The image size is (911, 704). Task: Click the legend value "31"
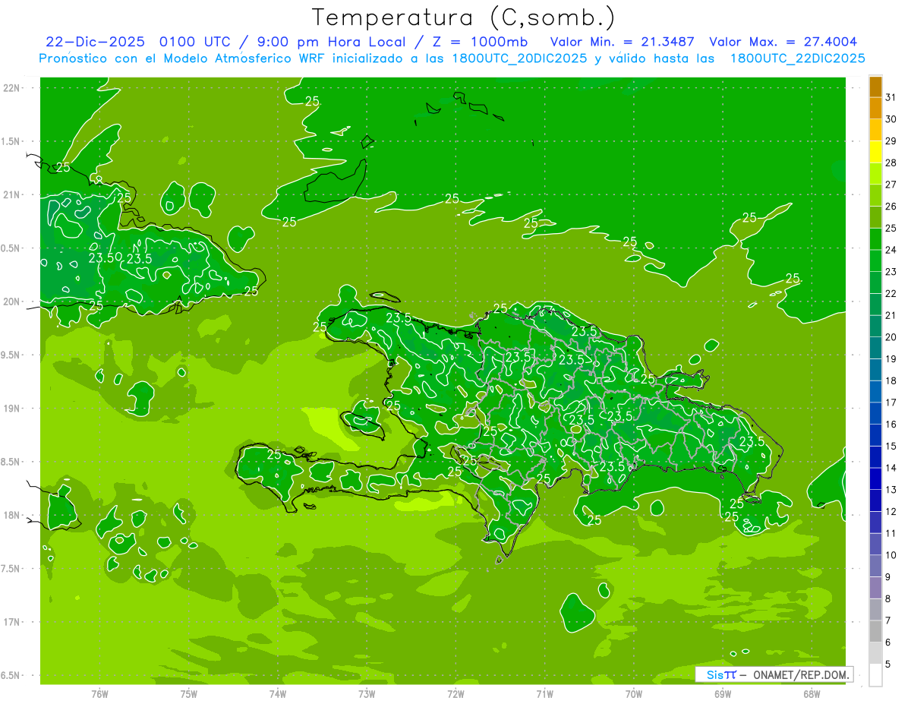point(891,97)
